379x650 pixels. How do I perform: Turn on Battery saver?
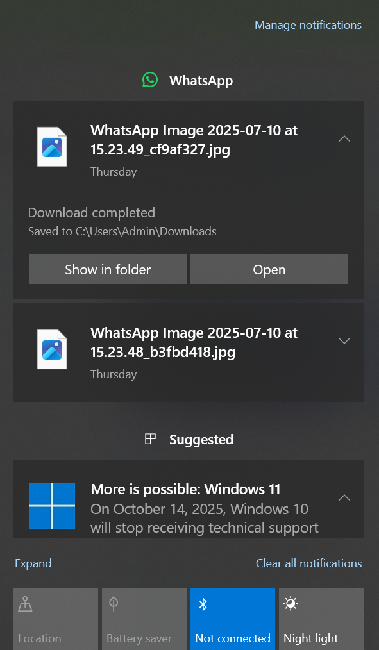144,618
